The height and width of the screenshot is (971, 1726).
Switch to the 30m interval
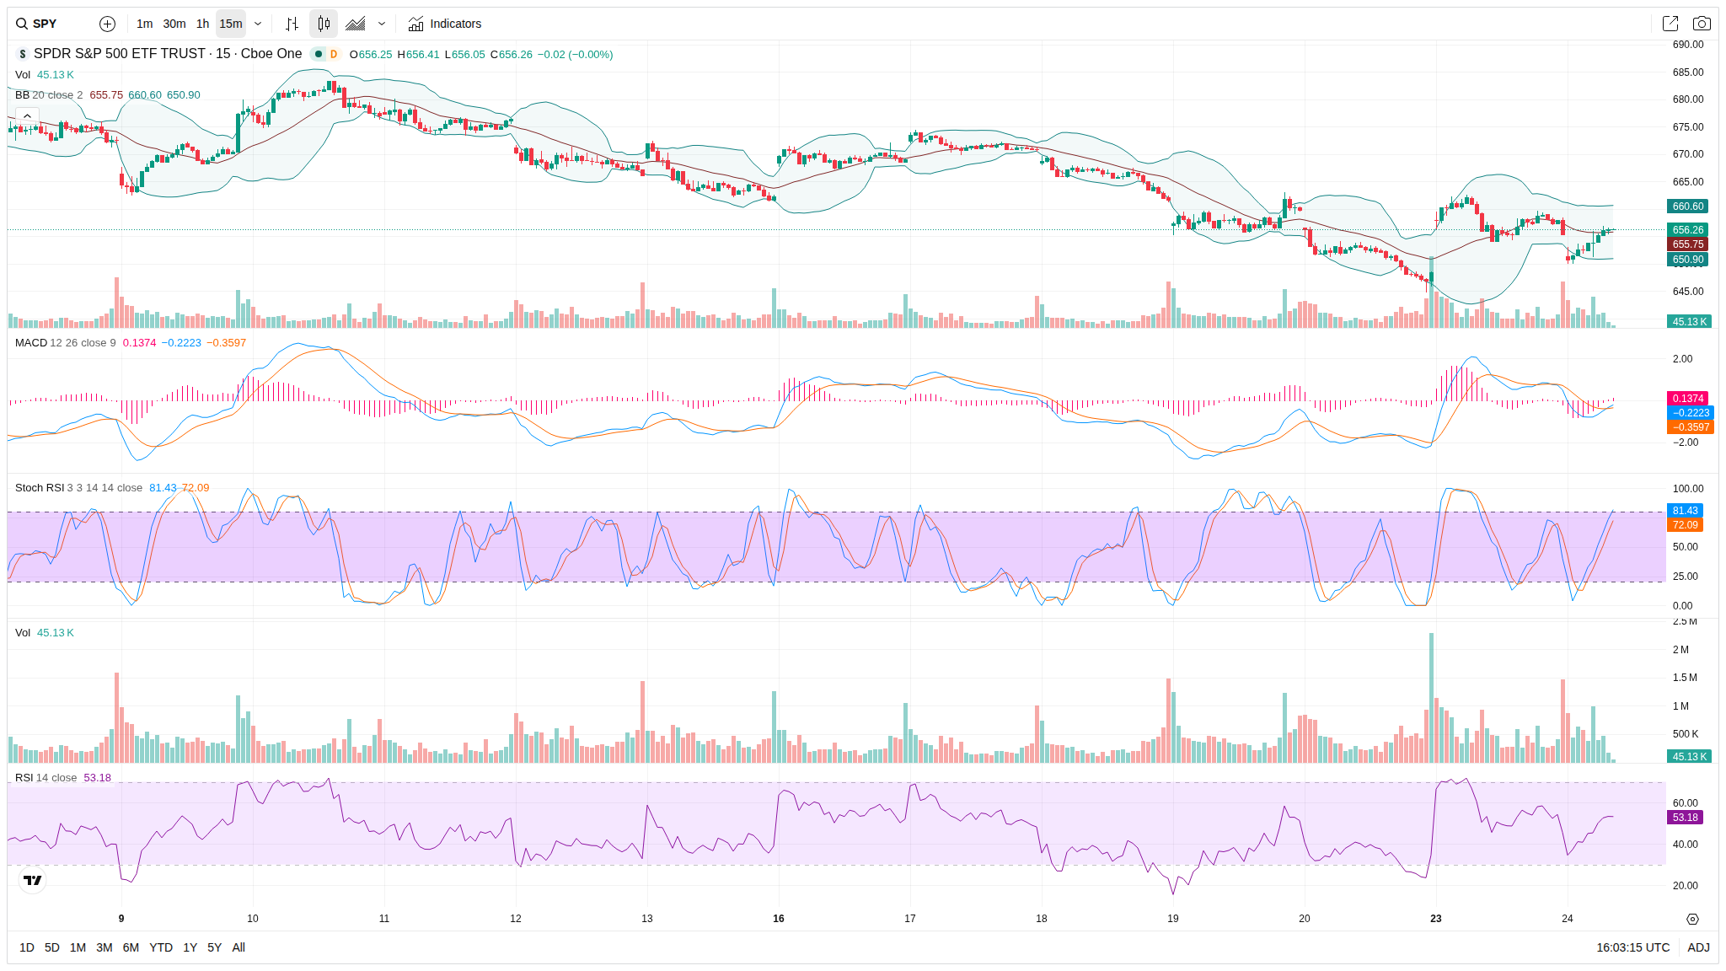tap(174, 24)
